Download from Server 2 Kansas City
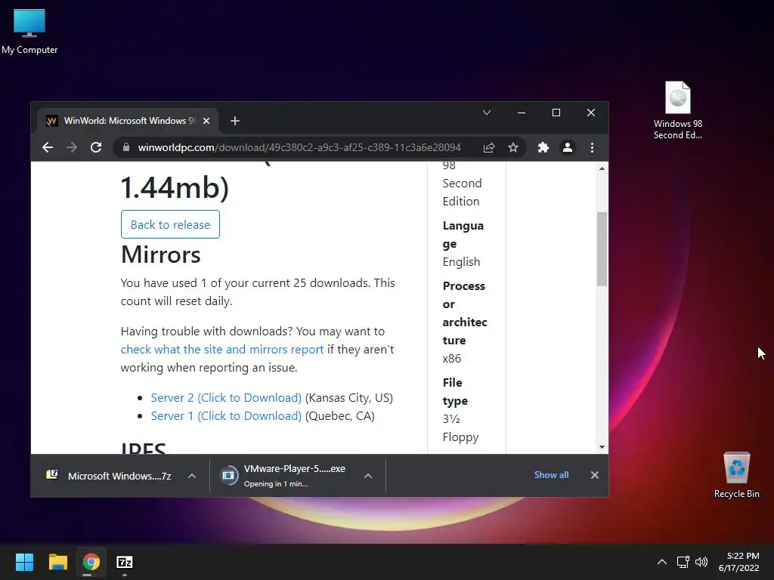 (226, 397)
